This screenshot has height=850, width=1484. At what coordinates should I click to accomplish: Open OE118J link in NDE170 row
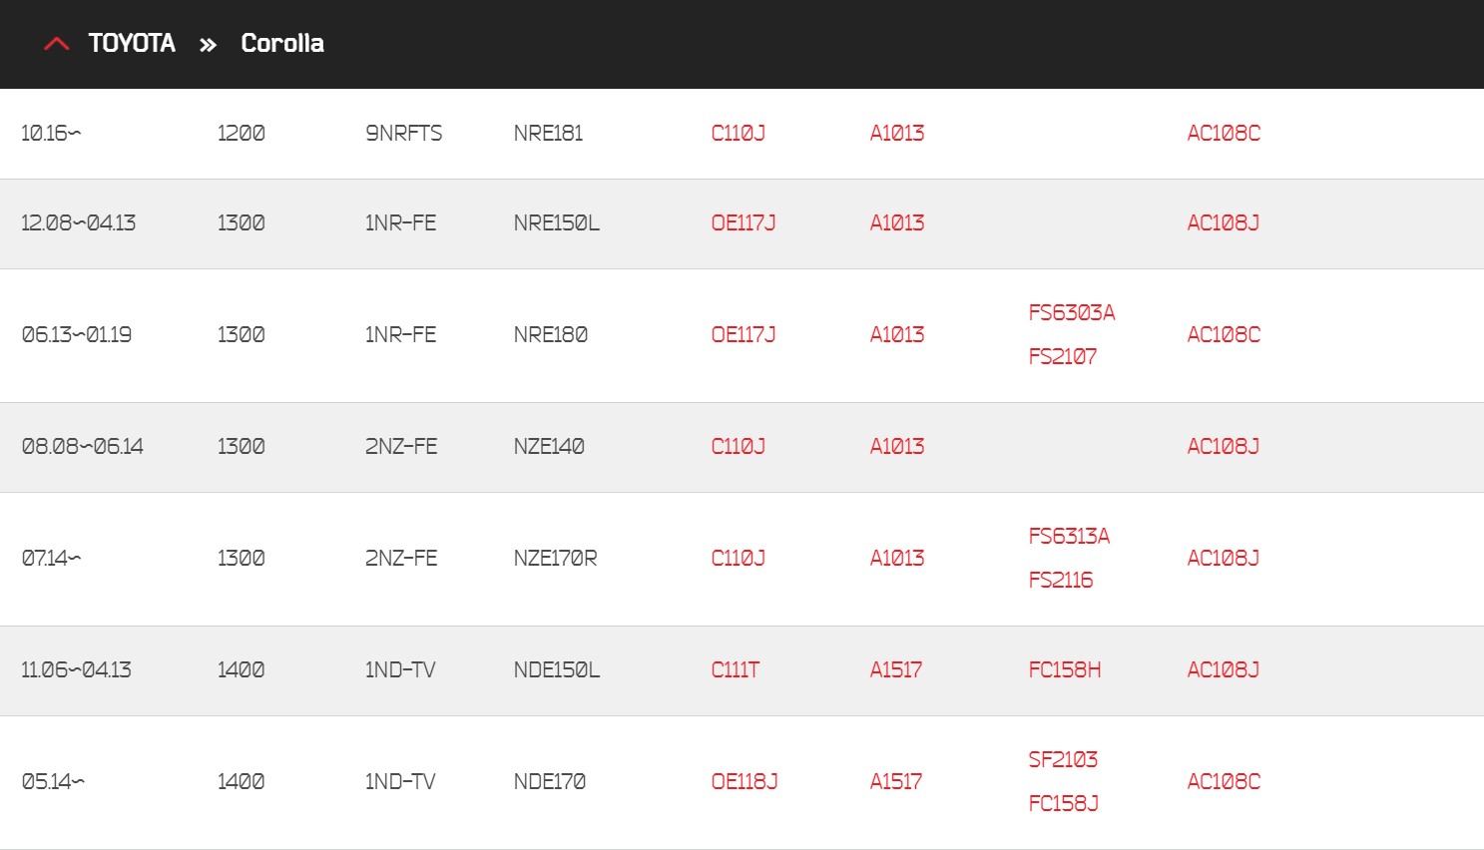coord(743,782)
